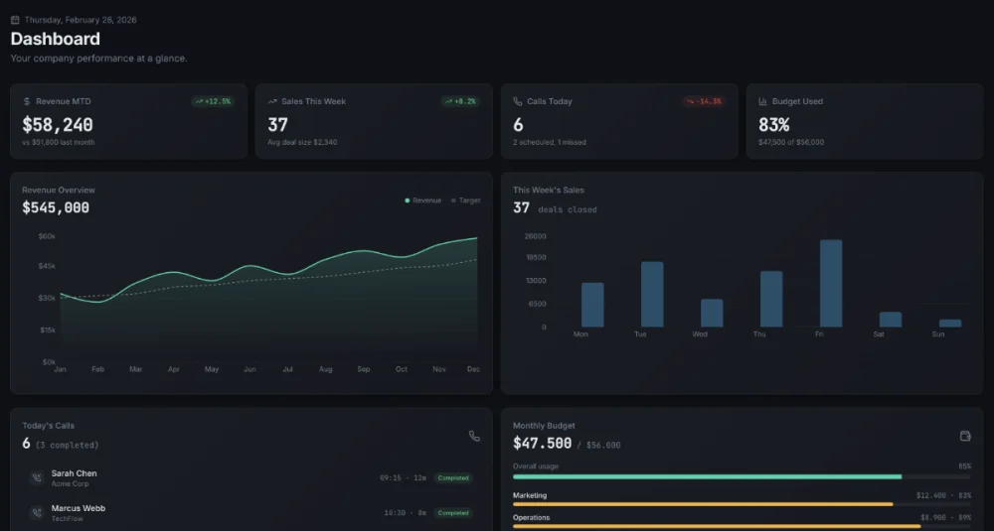Select the Tuesday sales bar
The height and width of the screenshot is (531, 994).
click(x=652, y=295)
